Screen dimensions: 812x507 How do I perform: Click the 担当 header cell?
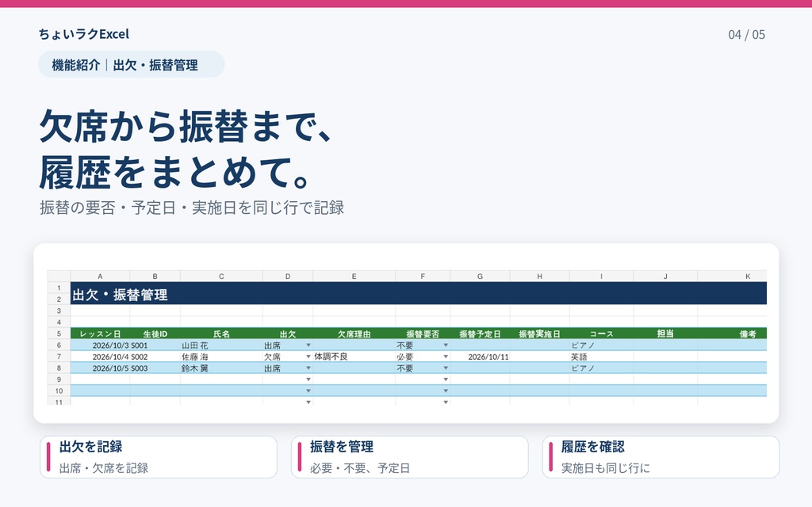[x=665, y=334]
